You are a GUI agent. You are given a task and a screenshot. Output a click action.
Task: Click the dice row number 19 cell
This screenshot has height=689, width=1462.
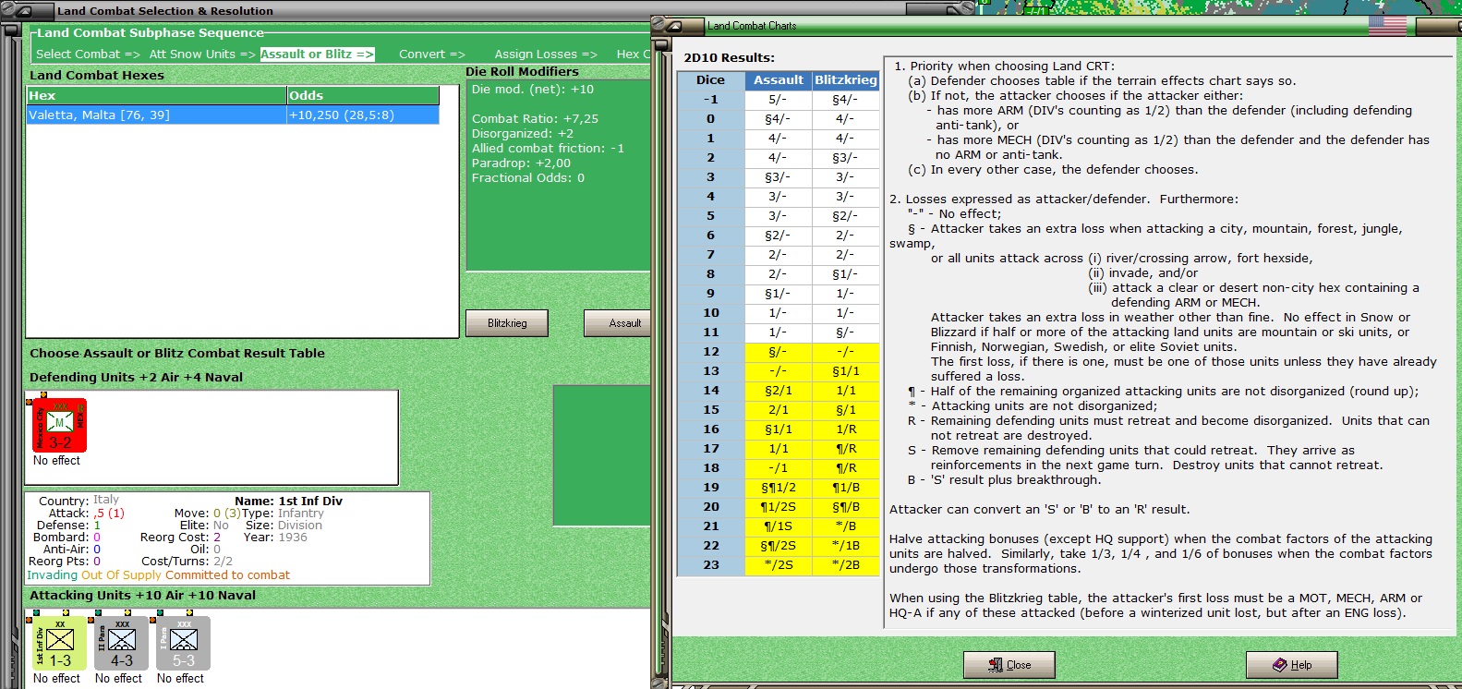coord(710,488)
